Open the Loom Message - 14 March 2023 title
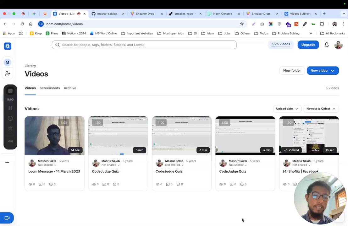Image resolution: width=348 pixels, height=226 pixels. coord(54,171)
